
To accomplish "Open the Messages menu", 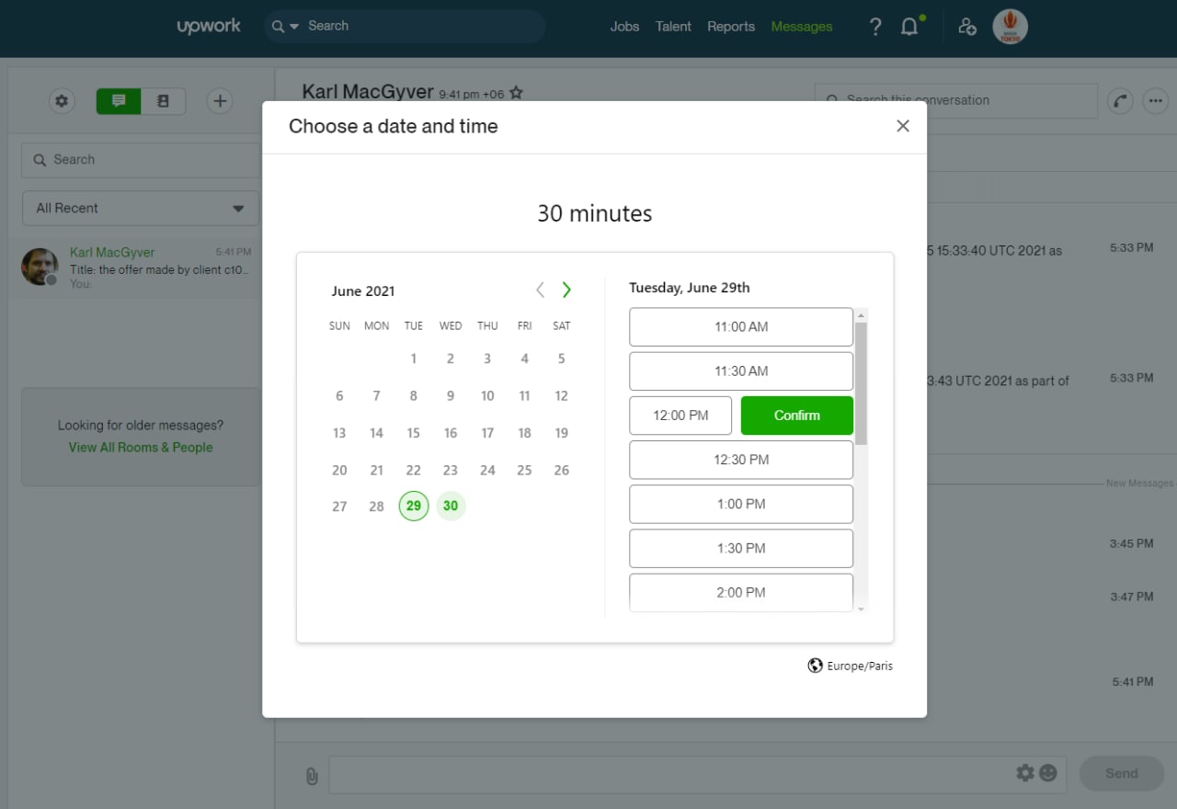I will (802, 27).
